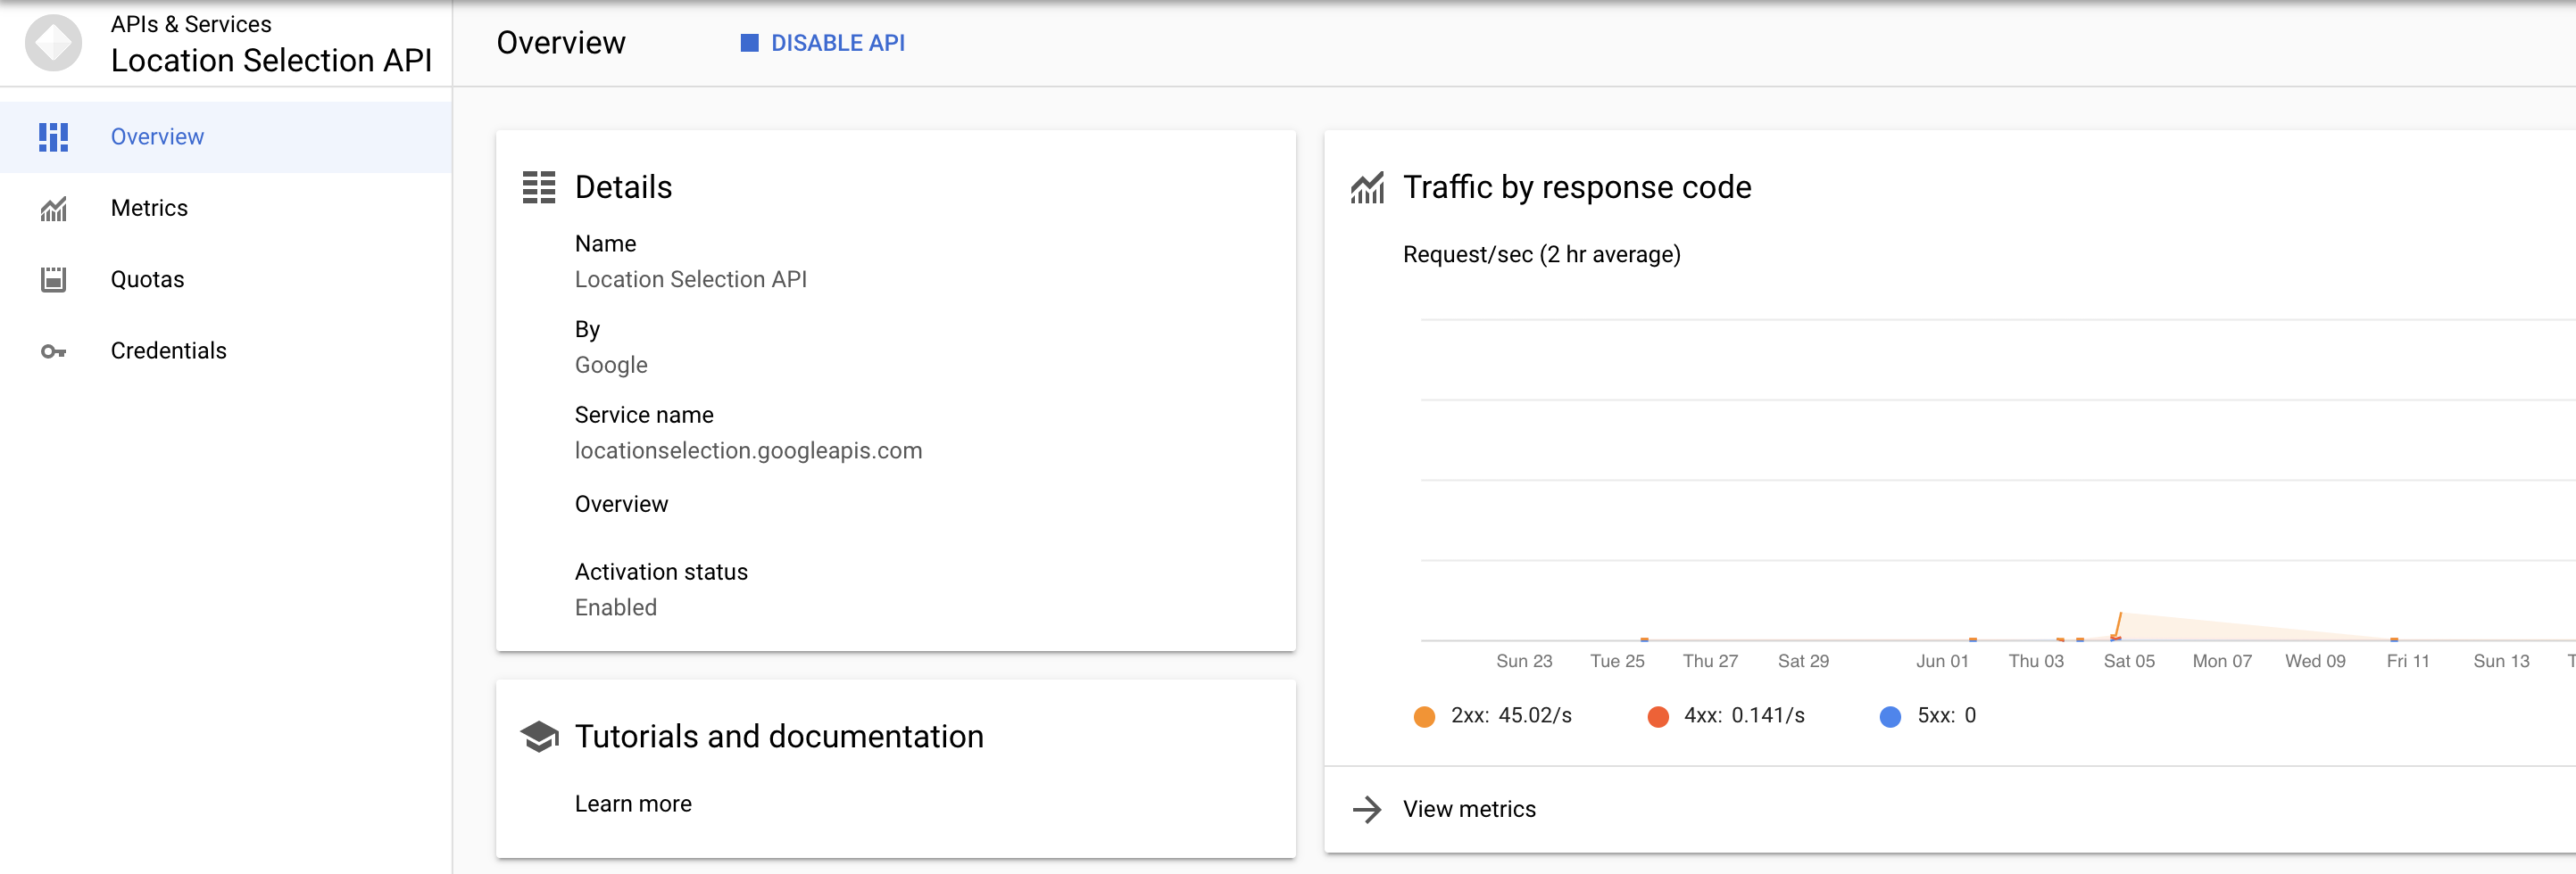Go to Quotas in the sidebar
The height and width of the screenshot is (874, 2576).
(x=147, y=280)
